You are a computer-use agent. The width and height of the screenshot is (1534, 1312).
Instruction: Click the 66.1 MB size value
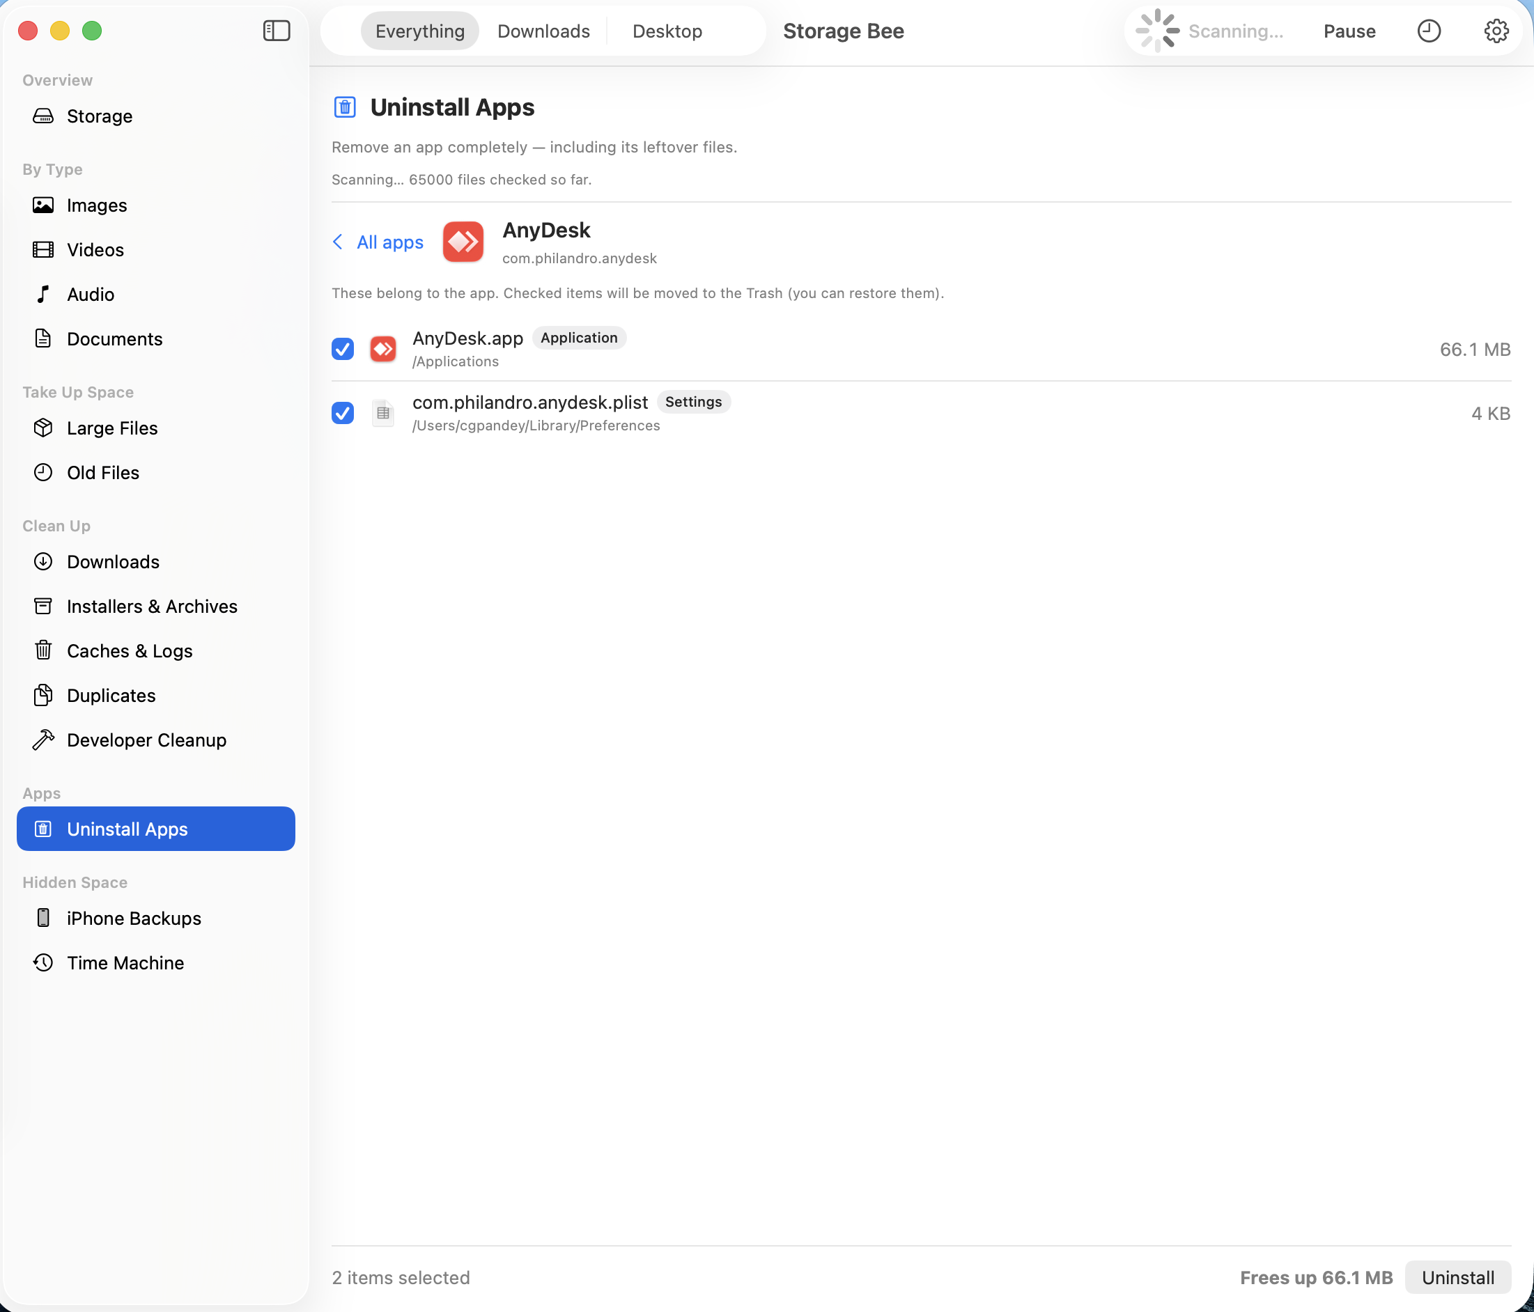click(x=1475, y=350)
